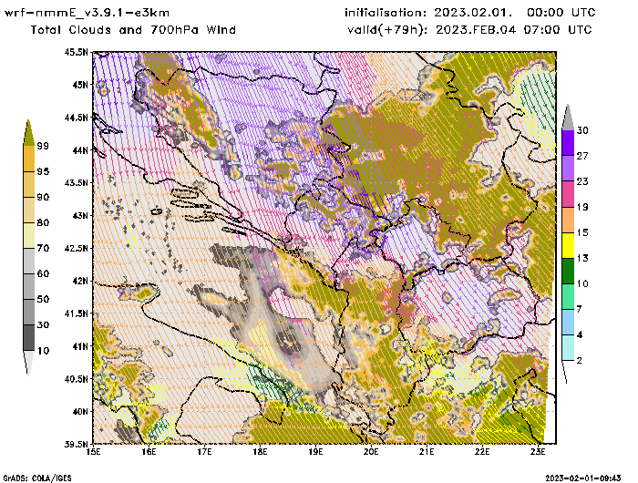Click the 90 value on cloud colorbar
The image size is (638, 483).
point(43,197)
